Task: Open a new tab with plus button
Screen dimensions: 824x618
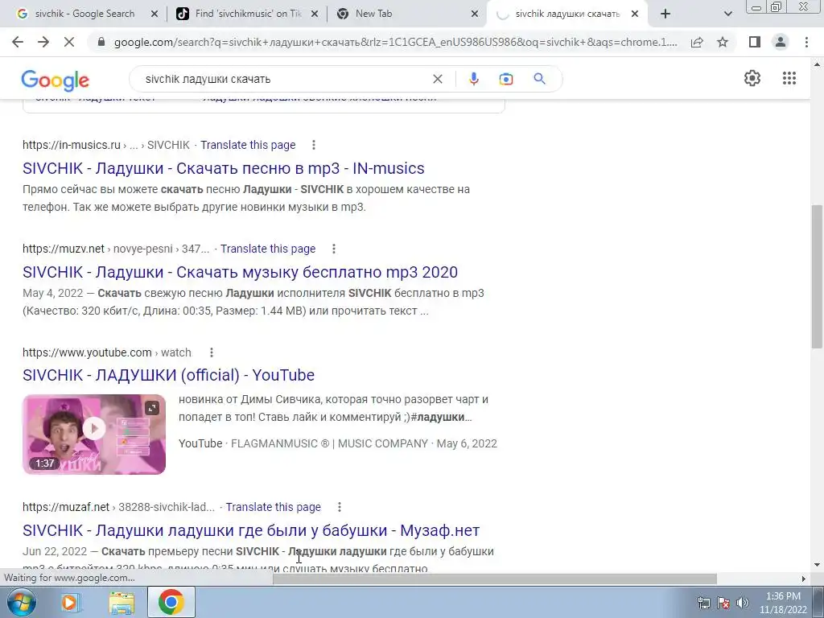Action: click(665, 14)
